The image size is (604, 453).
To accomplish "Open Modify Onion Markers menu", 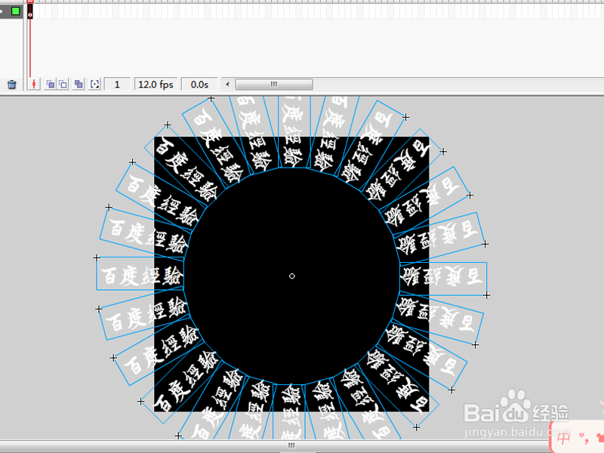I will tap(94, 84).
